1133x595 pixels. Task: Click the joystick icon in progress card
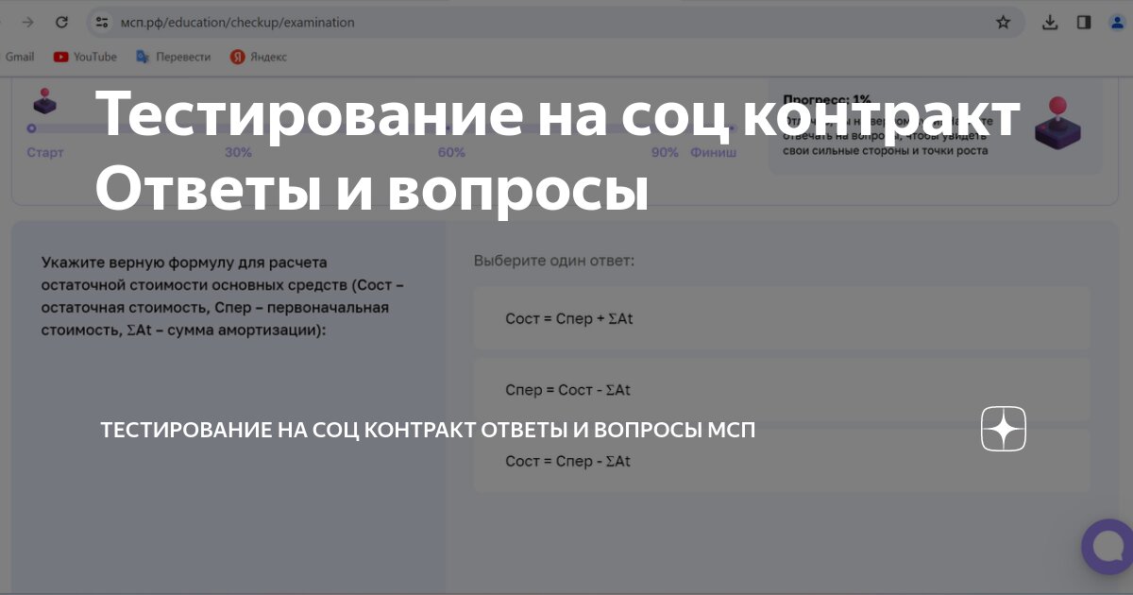point(1057,123)
